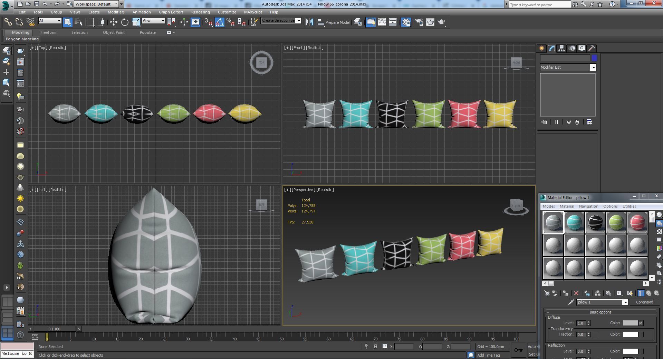Open the Create Selection Set dropdown
Viewport: 663px width, 359px height.
pyautogui.click(x=281, y=20)
